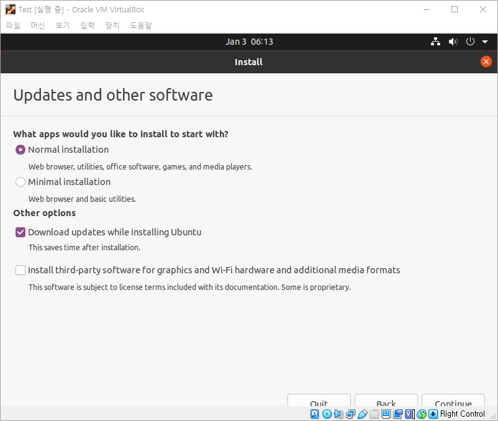This screenshot has height=421, width=498.
Task: Click the Ubuntu power icon in top bar
Action: click(470, 42)
